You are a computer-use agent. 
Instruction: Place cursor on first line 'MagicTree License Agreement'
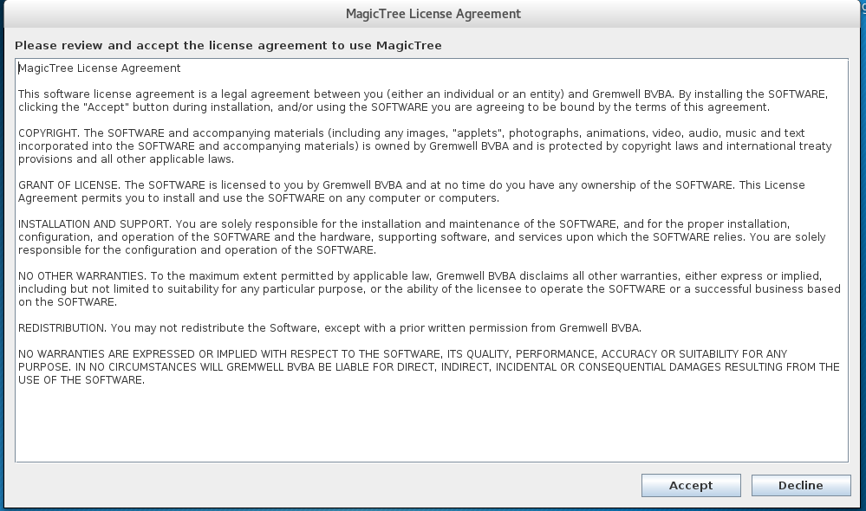(x=100, y=68)
